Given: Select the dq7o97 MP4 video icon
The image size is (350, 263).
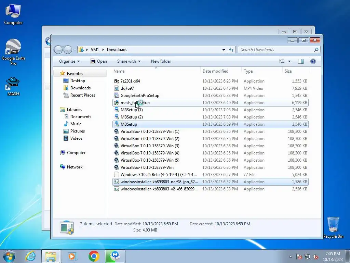Looking at the screenshot, I should pos(117,88).
